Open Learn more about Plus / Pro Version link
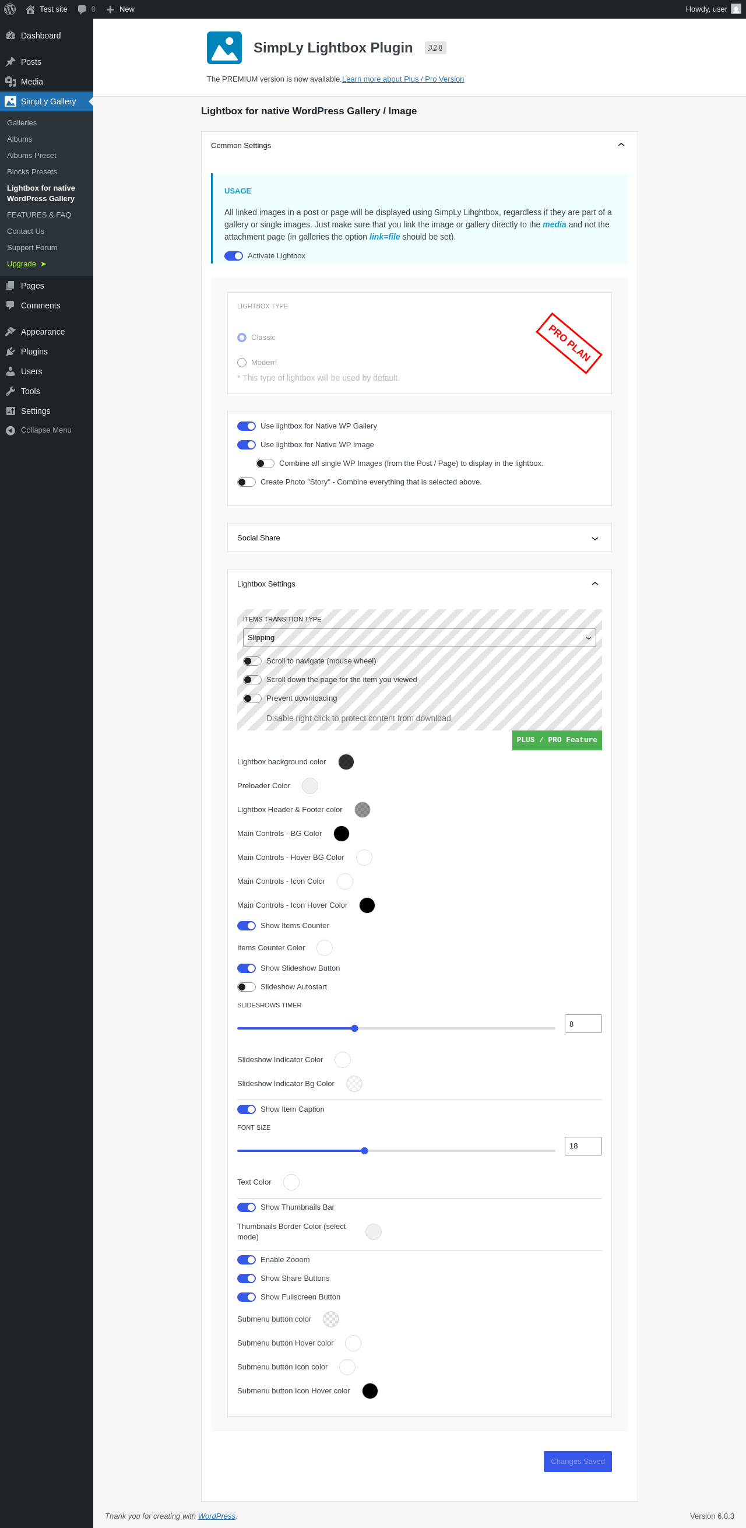This screenshot has width=746, height=1528. pos(403,79)
